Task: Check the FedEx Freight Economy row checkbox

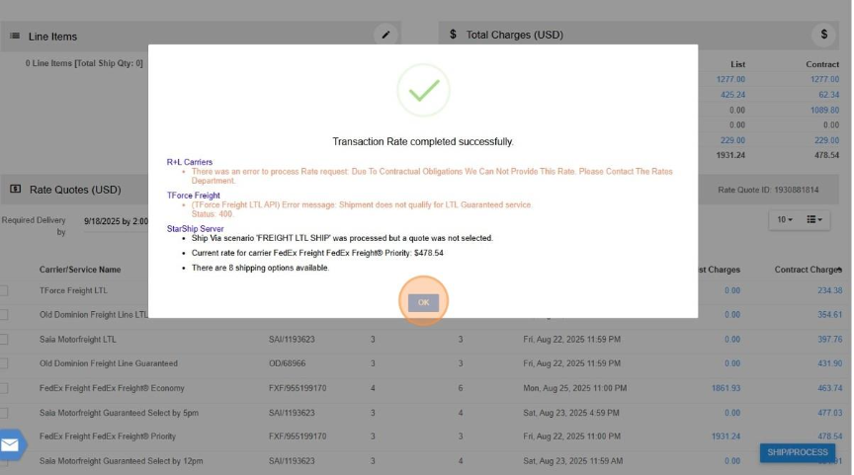Action: pos(3,388)
